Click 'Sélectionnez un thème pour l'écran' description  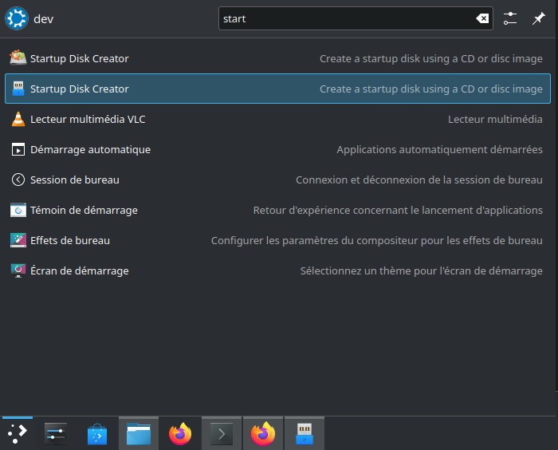click(422, 271)
